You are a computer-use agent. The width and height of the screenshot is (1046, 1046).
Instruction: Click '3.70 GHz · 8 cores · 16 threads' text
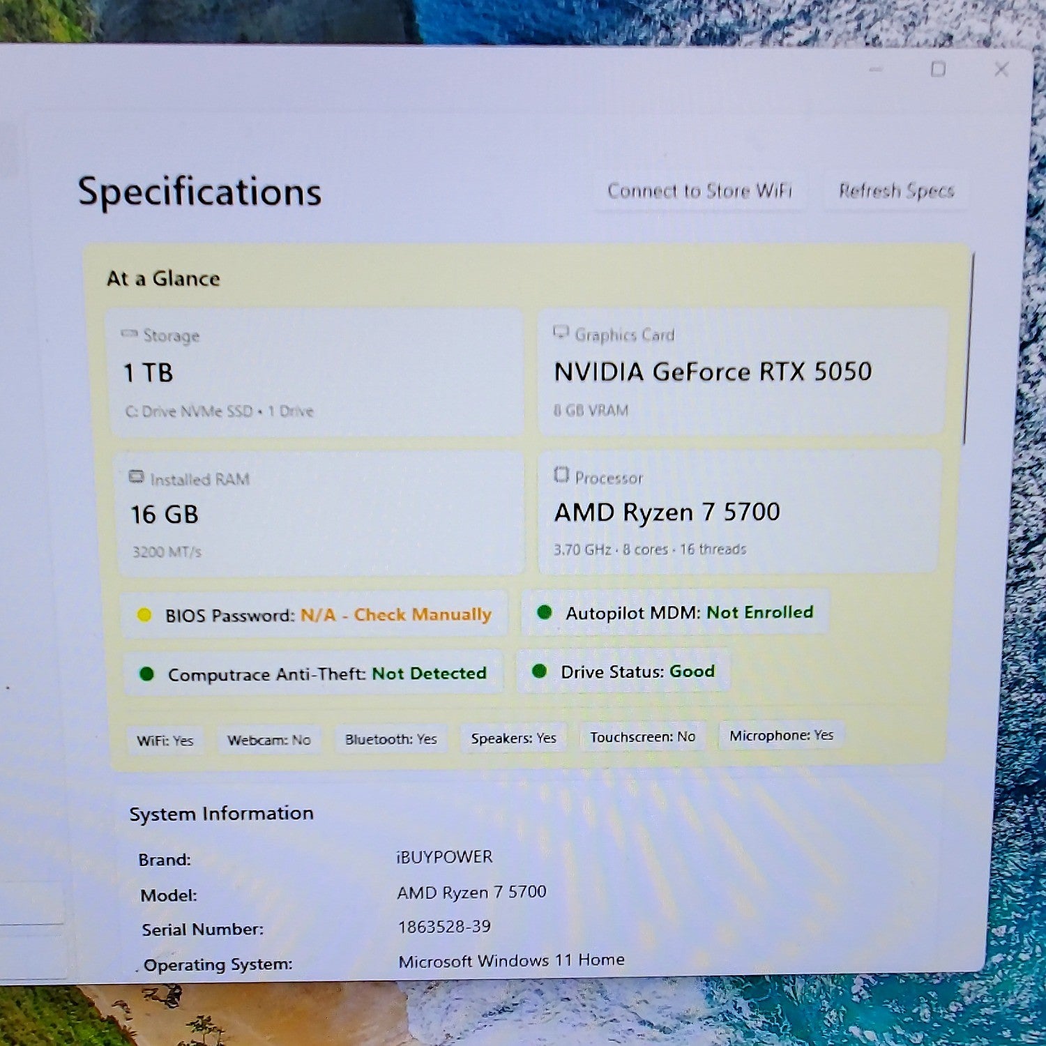pyautogui.click(x=650, y=549)
